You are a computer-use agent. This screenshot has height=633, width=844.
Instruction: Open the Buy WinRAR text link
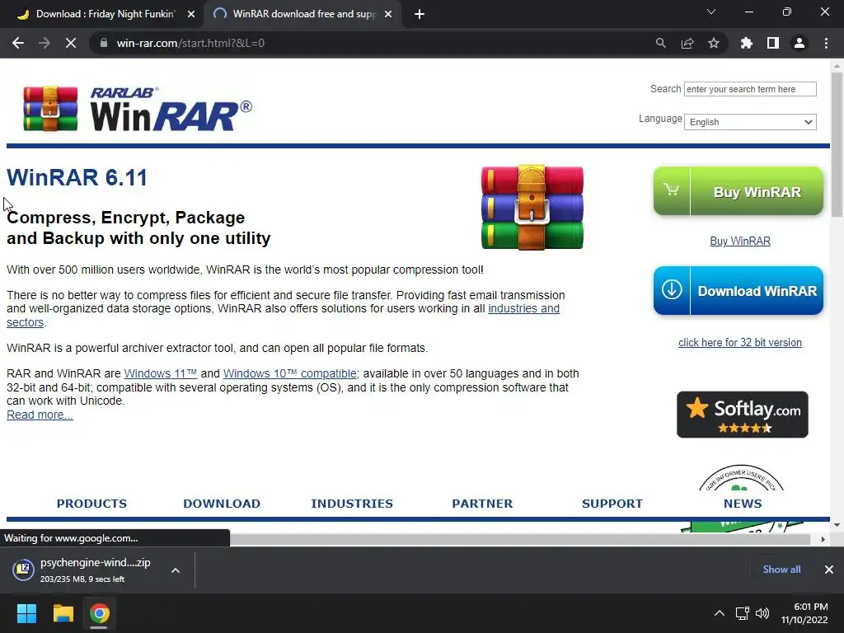[x=739, y=241]
